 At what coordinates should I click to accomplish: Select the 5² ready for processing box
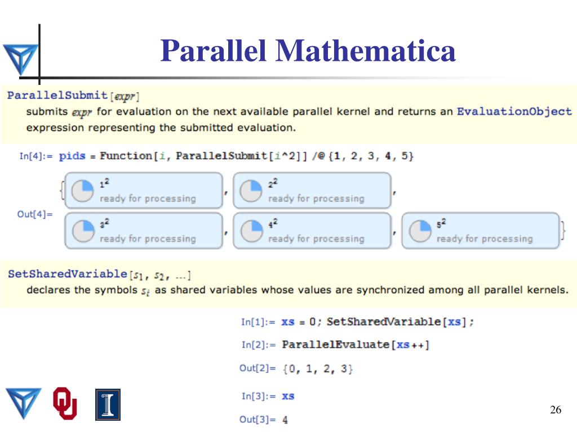(481, 231)
